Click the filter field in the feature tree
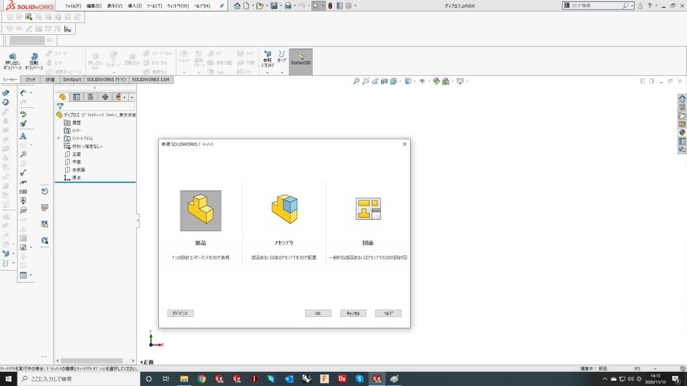 [x=95, y=107]
